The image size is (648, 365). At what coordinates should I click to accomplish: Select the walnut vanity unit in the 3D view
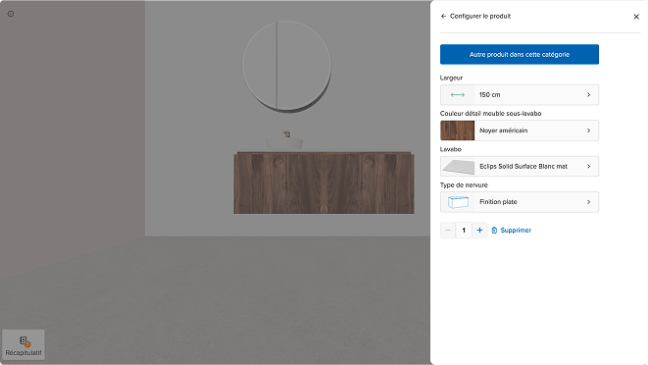point(324,182)
